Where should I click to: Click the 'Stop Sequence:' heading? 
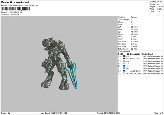tap(124, 52)
